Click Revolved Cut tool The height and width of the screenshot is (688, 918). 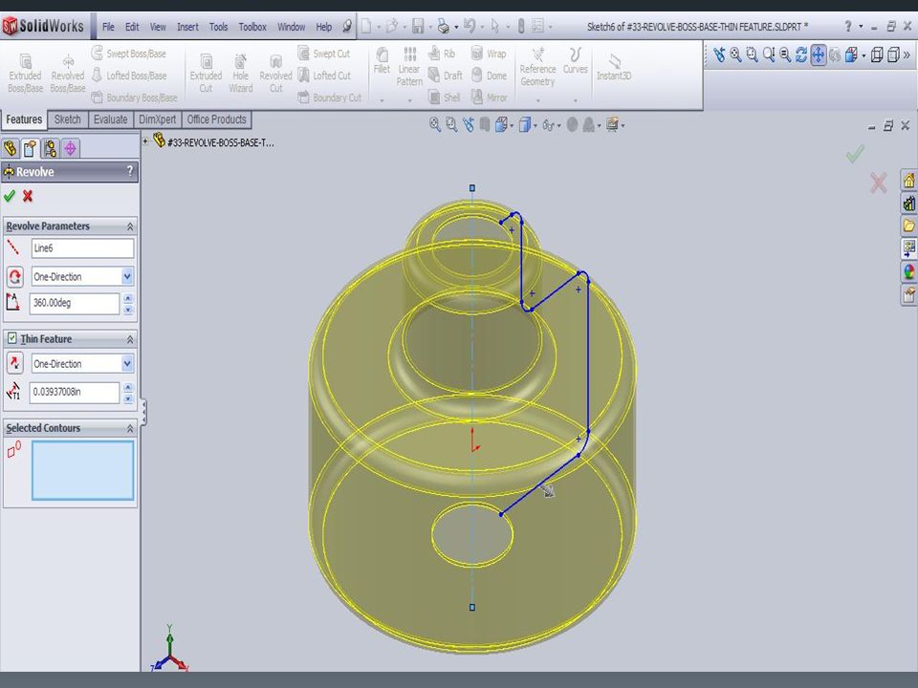(275, 74)
